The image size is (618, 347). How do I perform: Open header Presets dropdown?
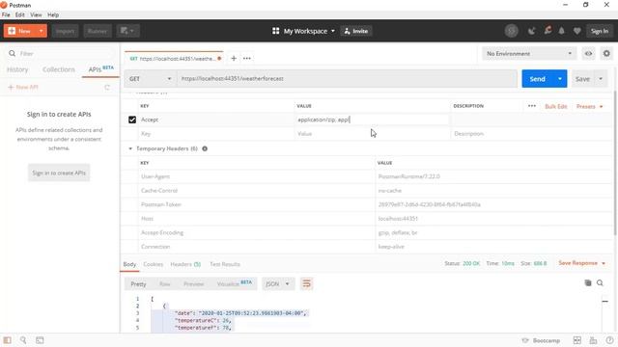pos(589,106)
